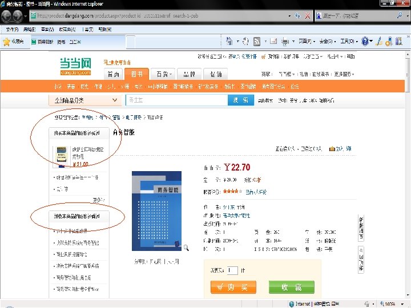The image size is (411, 308).
Task: Open the 商务智能 book cover image
Action: 156,211
